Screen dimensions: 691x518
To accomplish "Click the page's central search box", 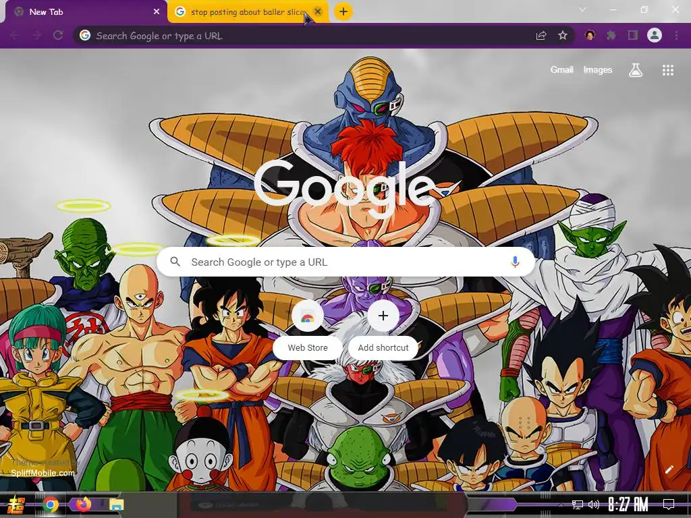I will pos(346,262).
